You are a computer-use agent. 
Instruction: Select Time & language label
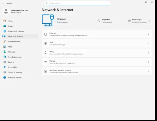click(x=15, y=57)
